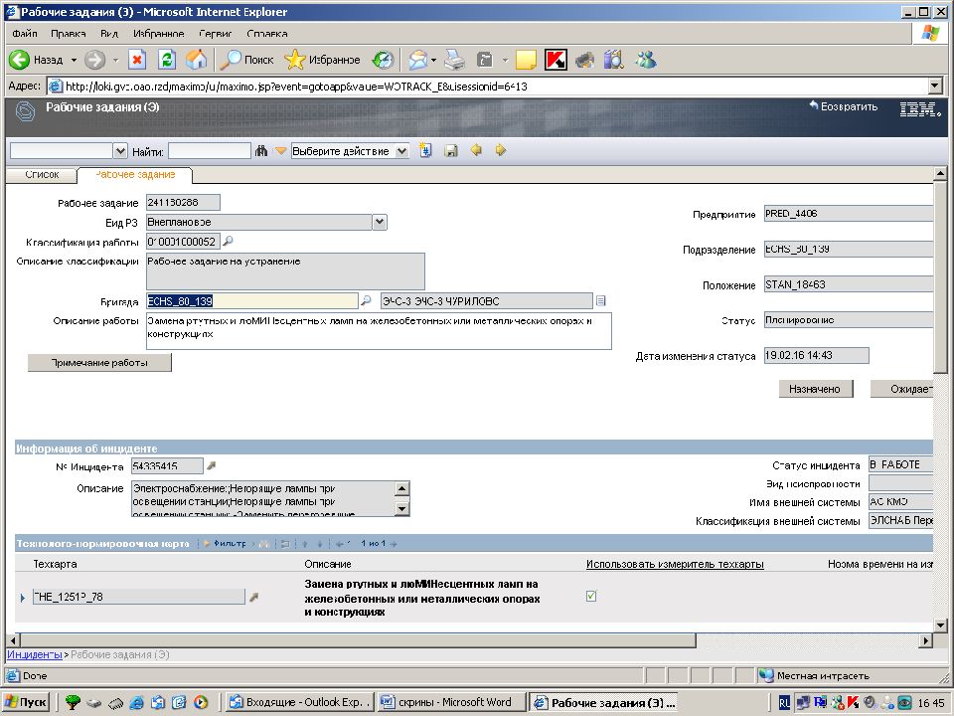Click the Messenger people icon in the toolbar
The width and height of the screenshot is (954, 716).
646,60
